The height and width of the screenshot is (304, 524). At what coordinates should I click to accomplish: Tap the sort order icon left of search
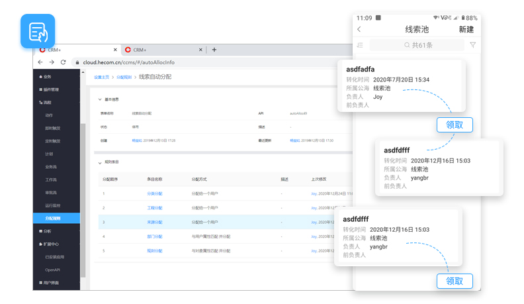point(360,45)
